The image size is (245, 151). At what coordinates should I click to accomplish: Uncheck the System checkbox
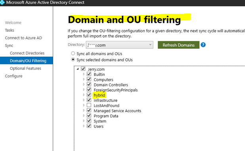coord(89,120)
